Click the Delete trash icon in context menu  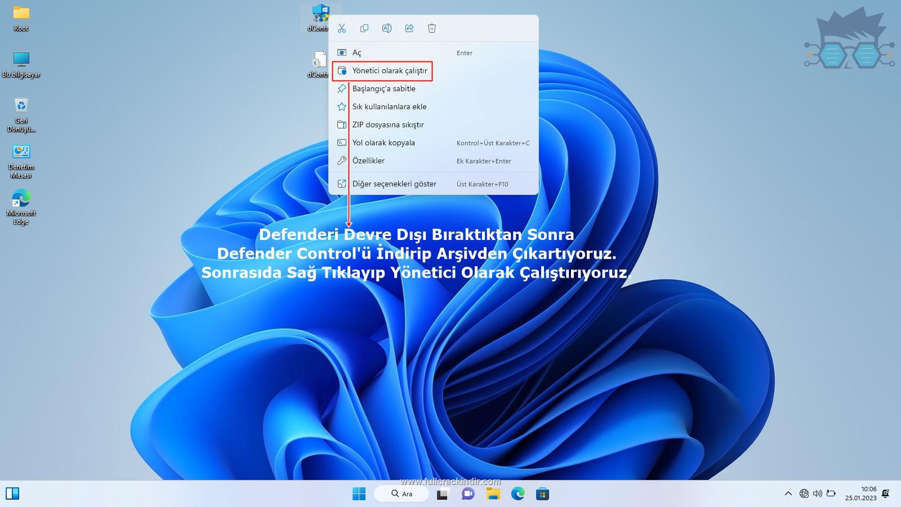tap(432, 28)
